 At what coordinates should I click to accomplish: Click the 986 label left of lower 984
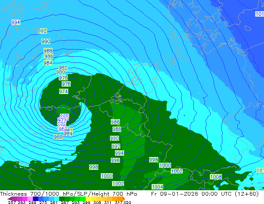coord(58,137)
